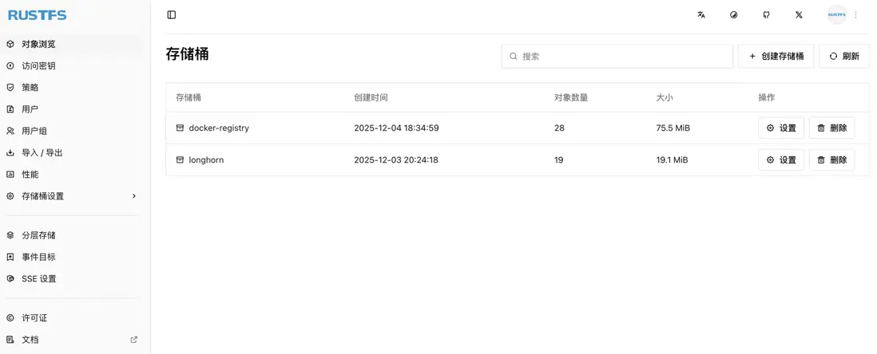The height and width of the screenshot is (354, 877).
Task: Open the GitHub icon link
Action: click(x=767, y=14)
